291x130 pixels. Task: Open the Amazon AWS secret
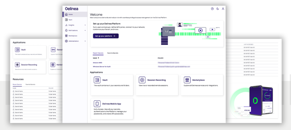[x=97, y=63]
